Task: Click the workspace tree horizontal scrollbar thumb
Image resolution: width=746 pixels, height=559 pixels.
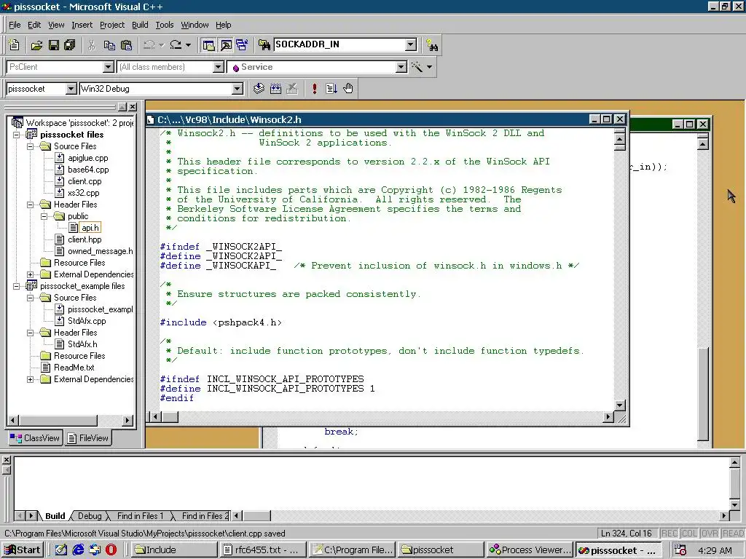Action: [58, 420]
